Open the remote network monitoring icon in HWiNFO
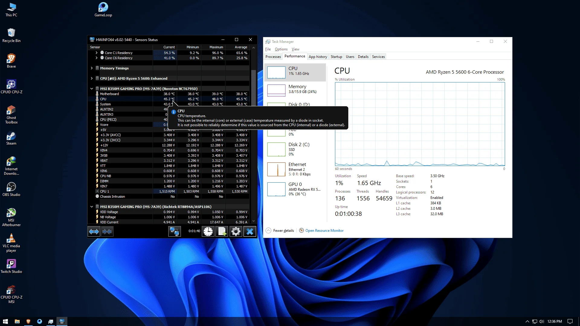Screen dimensions: 580x326 pyautogui.click(x=174, y=232)
